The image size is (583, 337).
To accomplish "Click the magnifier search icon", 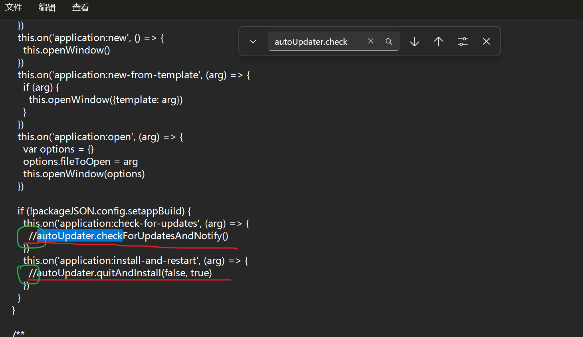I will 389,41.
